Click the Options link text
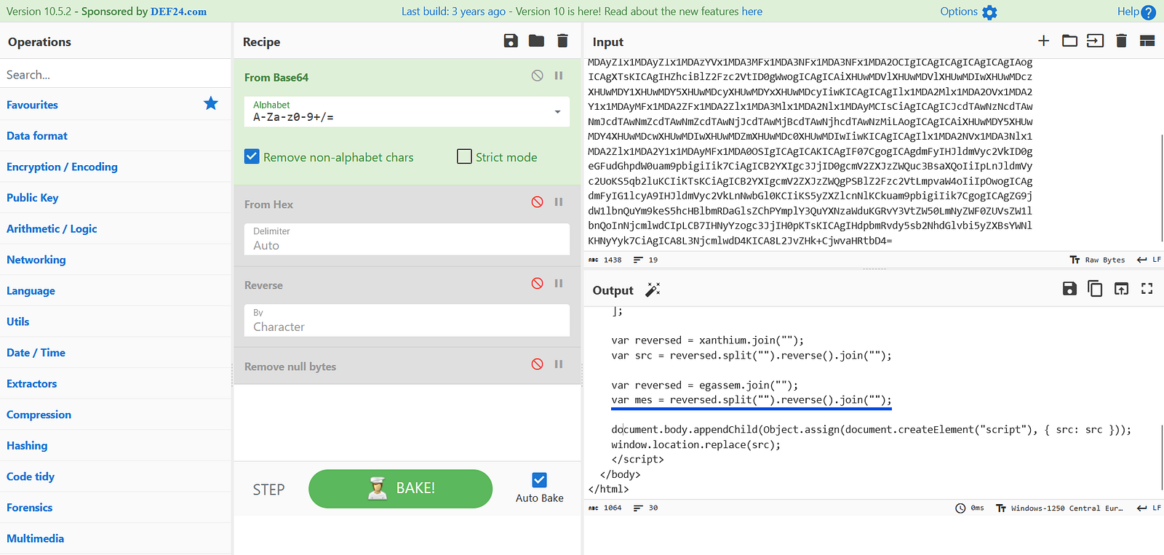 [x=959, y=12]
